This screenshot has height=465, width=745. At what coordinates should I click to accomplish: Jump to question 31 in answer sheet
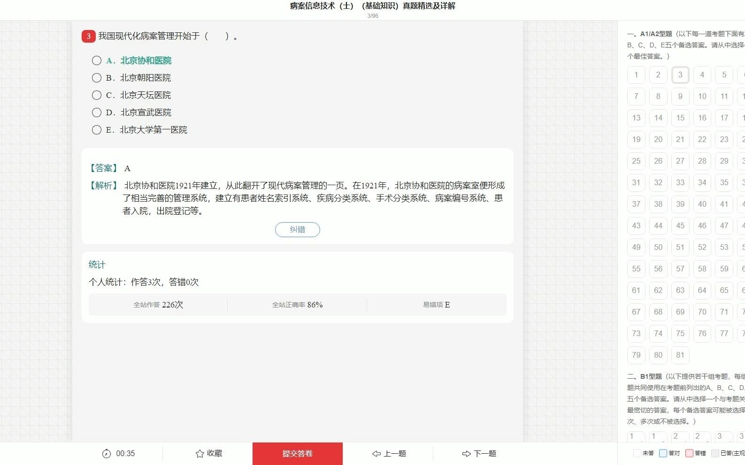[636, 183]
